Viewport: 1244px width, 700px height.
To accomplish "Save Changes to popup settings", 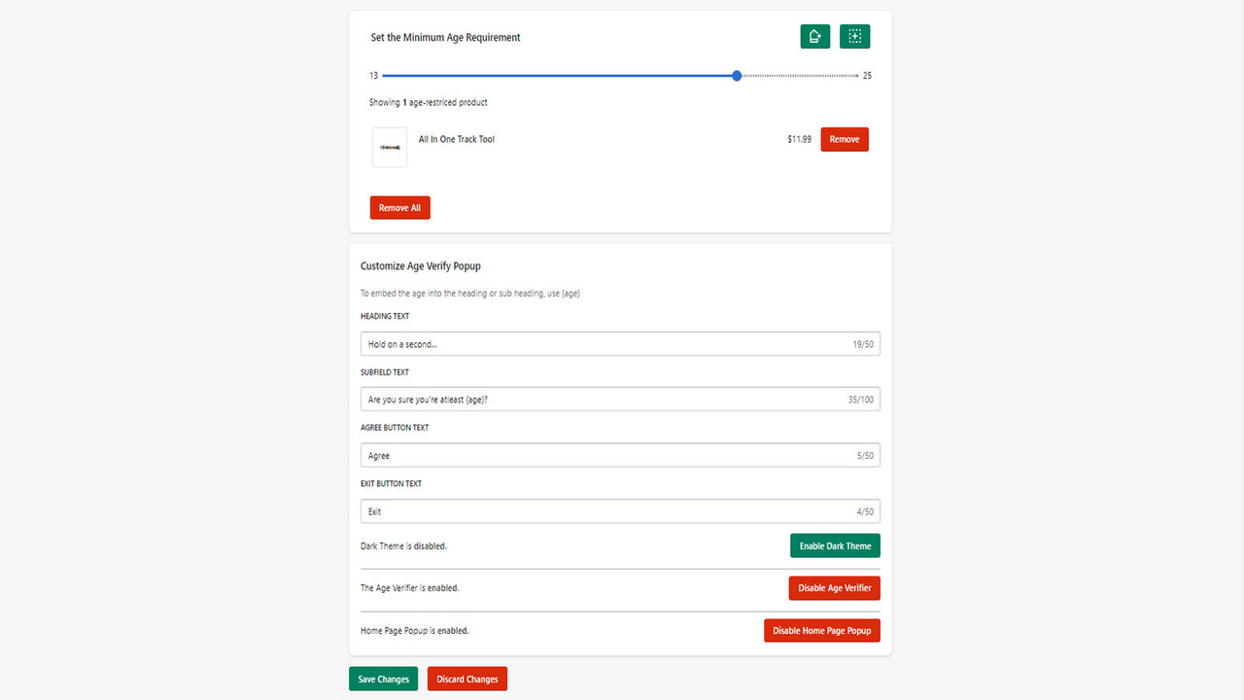I will point(383,679).
